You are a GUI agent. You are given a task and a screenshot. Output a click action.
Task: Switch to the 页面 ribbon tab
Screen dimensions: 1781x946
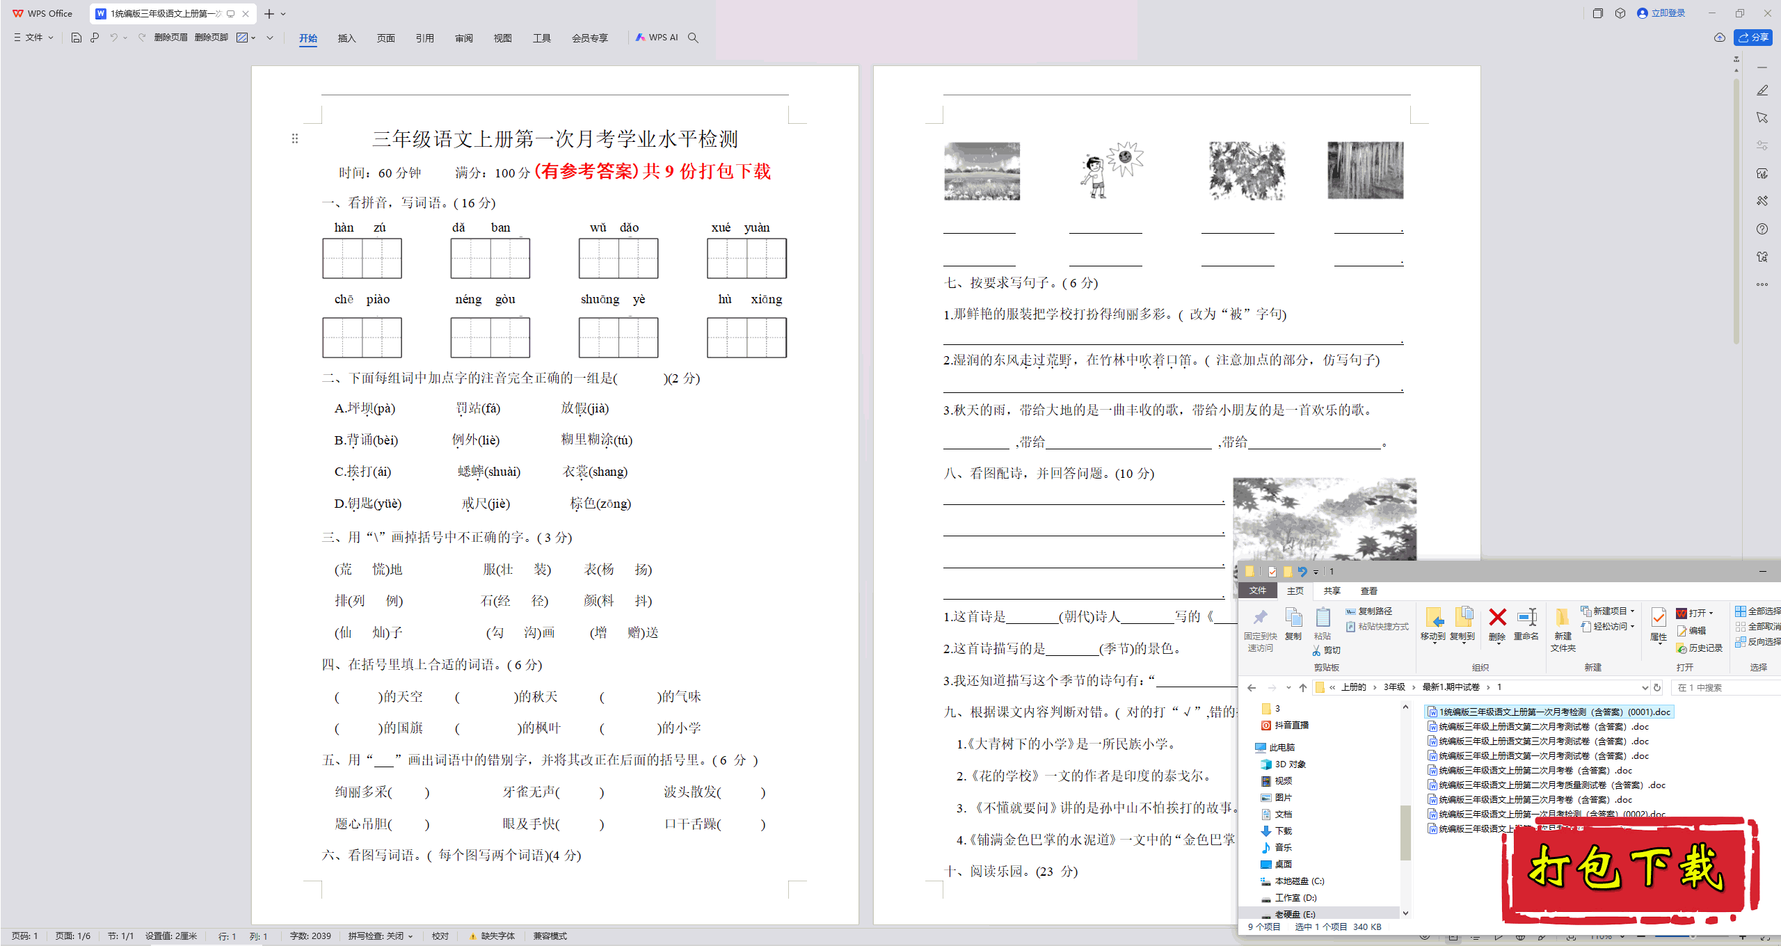point(385,38)
